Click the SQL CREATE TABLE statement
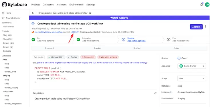This screenshot has width=210, height=107. [x=60, y=75]
